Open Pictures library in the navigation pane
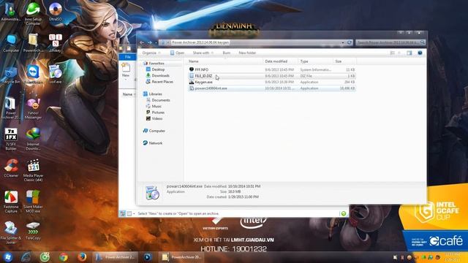Viewport: 468px width, 263px height. [155, 113]
